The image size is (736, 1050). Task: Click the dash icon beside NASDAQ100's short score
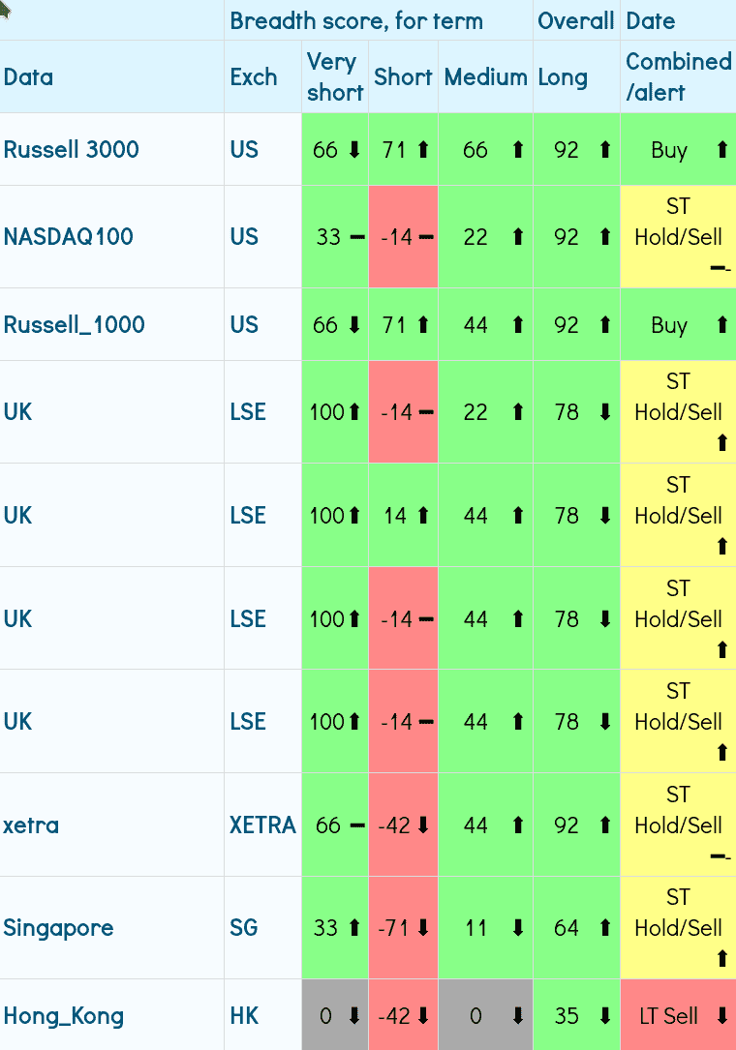point(425,237)
